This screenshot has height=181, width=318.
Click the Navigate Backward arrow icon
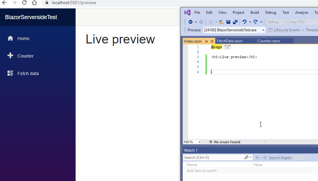click(x=191, y=22)
